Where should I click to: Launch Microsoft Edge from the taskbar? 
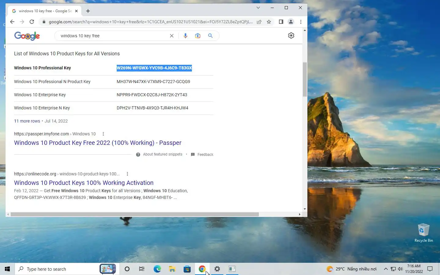[x=157, y=269]
